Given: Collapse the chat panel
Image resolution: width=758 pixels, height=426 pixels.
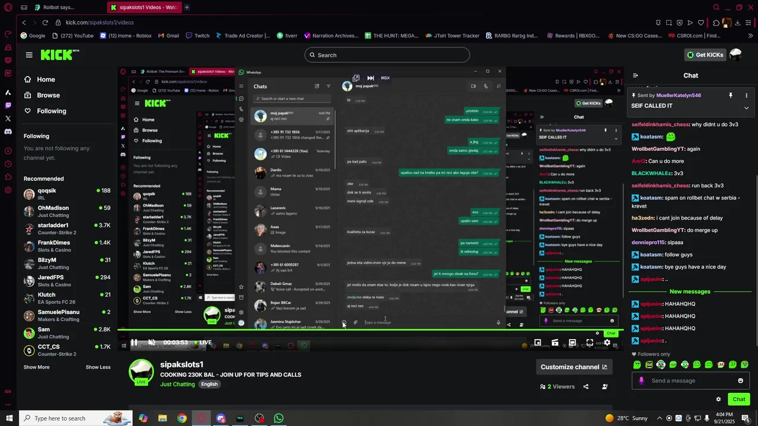Looking at the screenshot, I should (x=635, y=76).
